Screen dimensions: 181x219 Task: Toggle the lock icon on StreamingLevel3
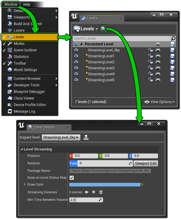pos(151,68)
